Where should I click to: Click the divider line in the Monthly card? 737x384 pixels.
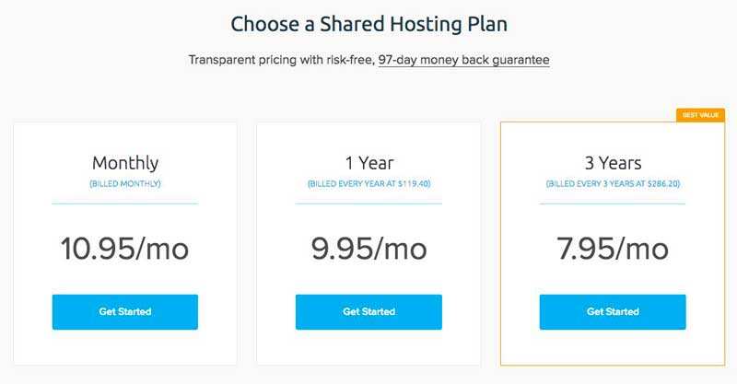125,203
